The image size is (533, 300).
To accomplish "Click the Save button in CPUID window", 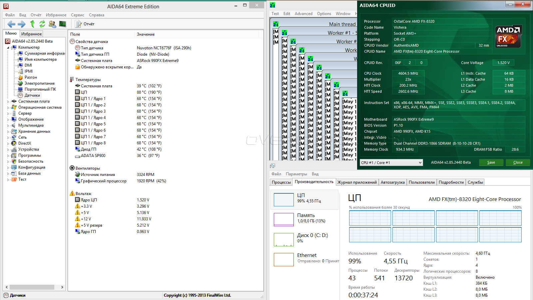I will point(491,163).
